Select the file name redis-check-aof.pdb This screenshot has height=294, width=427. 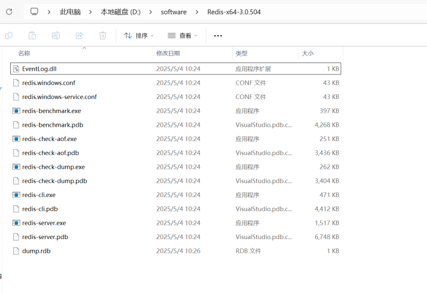point(50,153)
